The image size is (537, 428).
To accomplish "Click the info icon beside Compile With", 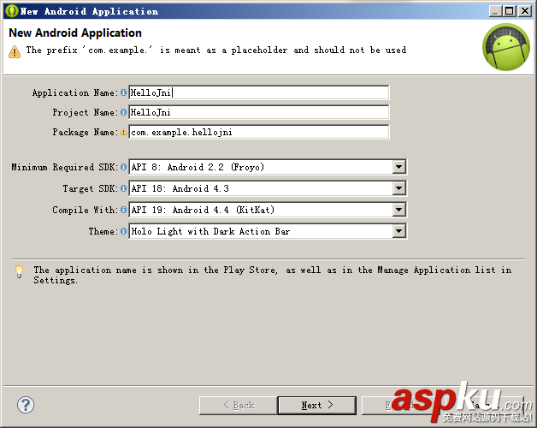I will (123, 210).
